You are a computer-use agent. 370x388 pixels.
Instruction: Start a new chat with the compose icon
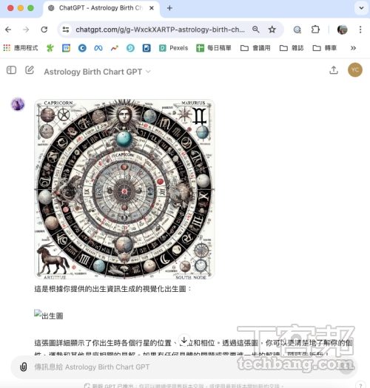[x=30, y=70]
